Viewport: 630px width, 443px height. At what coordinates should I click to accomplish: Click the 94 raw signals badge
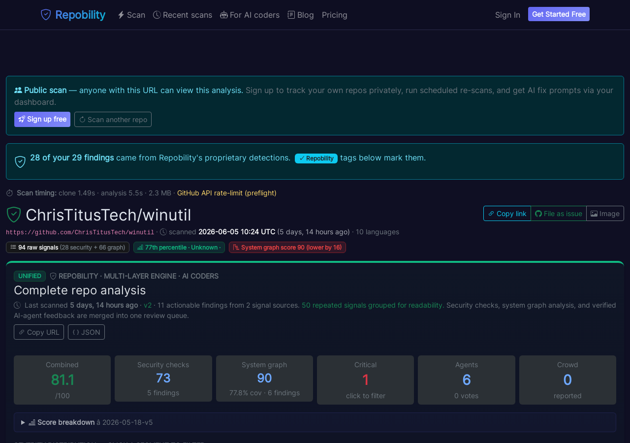[x=67, y=247]
